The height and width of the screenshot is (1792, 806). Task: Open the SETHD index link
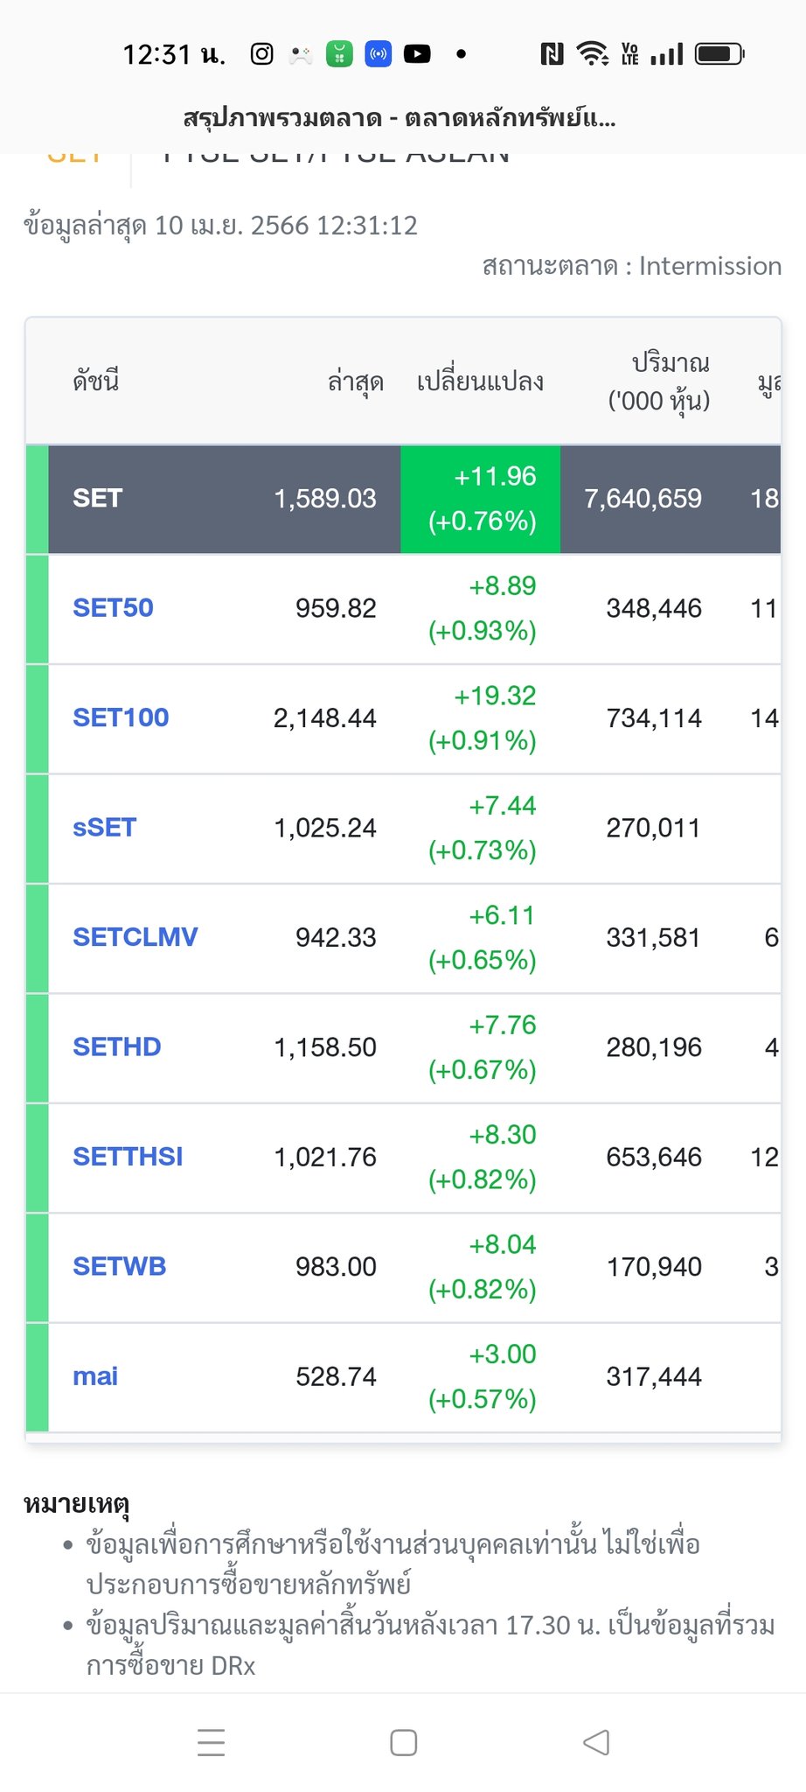[116, 1047]
